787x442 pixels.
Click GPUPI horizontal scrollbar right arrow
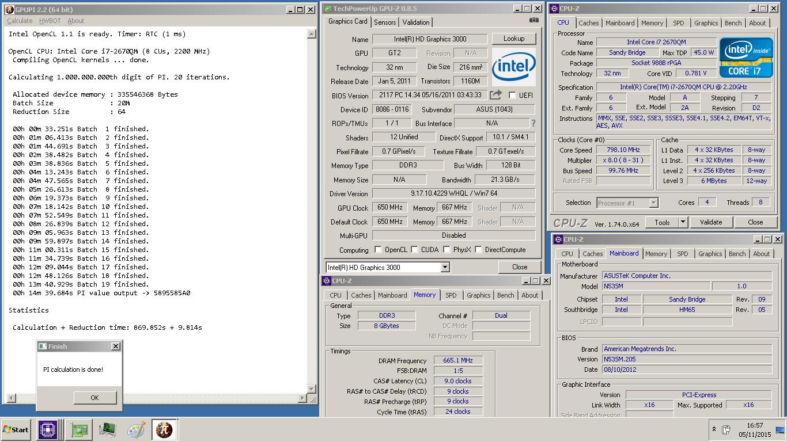(x=303, y=398)
